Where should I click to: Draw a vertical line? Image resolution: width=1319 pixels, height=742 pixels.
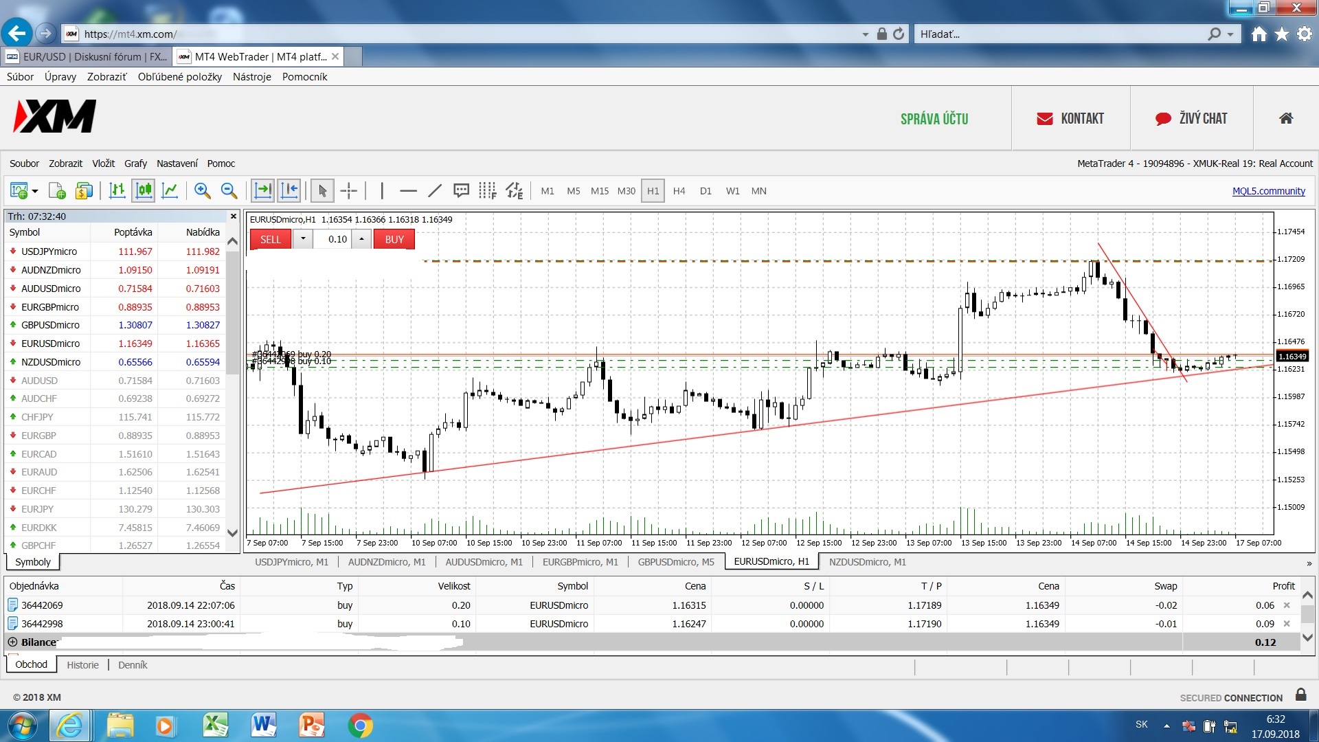[x=382, y=191]
